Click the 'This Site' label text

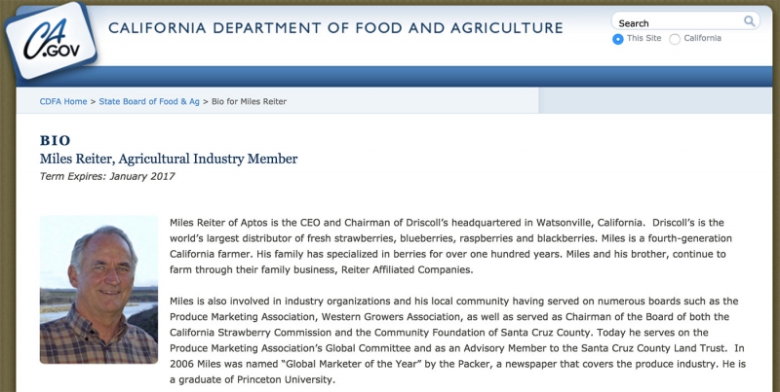coord(643,39)
